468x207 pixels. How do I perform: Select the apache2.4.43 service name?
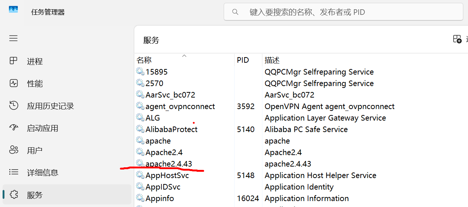point(169,164)
